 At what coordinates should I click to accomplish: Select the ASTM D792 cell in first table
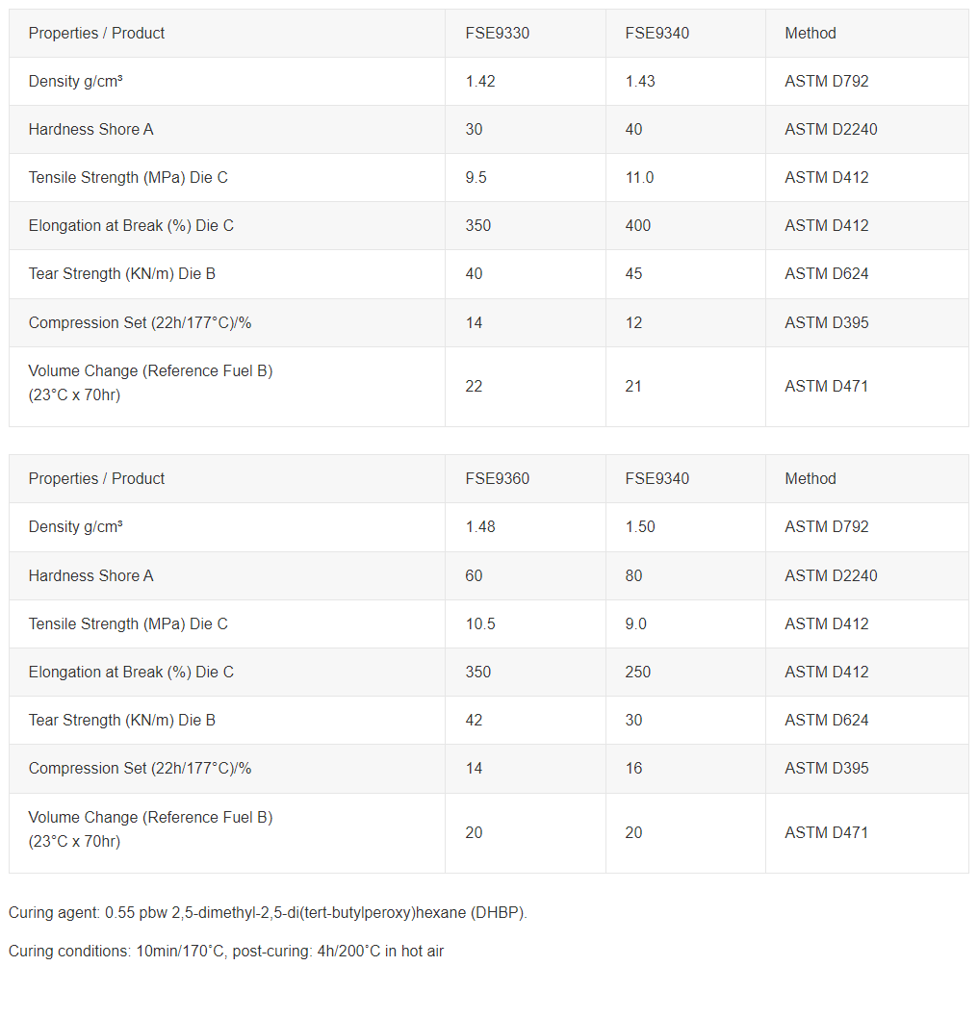click(826, 82)
